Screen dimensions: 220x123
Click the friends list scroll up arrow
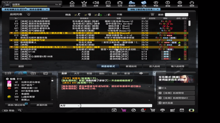point(52,78)
